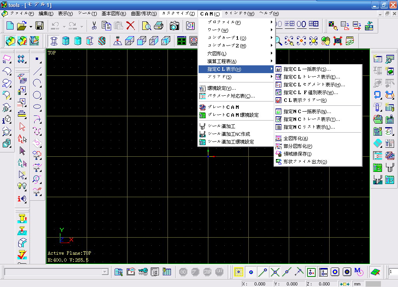
Task: Click the four-pane green window layout icon
Action: tap(182, 40)
